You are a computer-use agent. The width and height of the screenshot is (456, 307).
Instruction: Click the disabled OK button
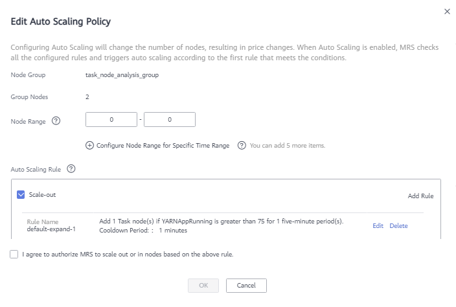point(203,286)
